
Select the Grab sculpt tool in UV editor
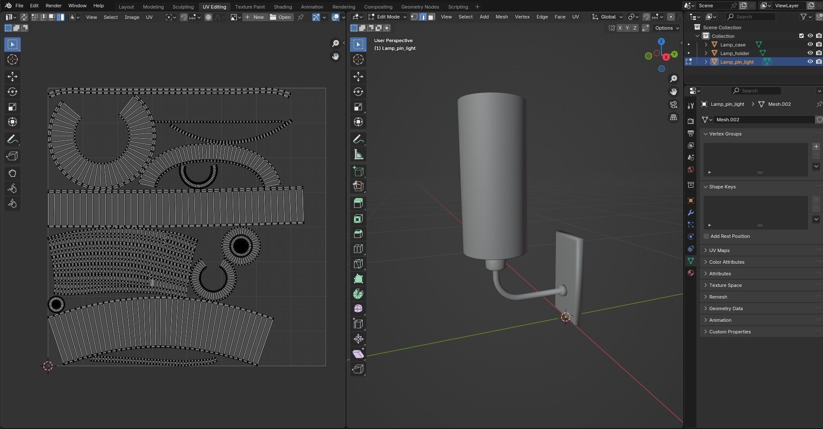(x=12, y=173)
